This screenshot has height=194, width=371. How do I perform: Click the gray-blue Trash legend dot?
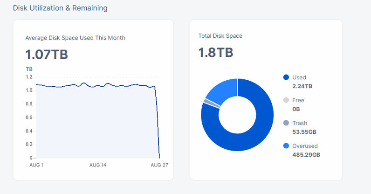tap(286, 123)
